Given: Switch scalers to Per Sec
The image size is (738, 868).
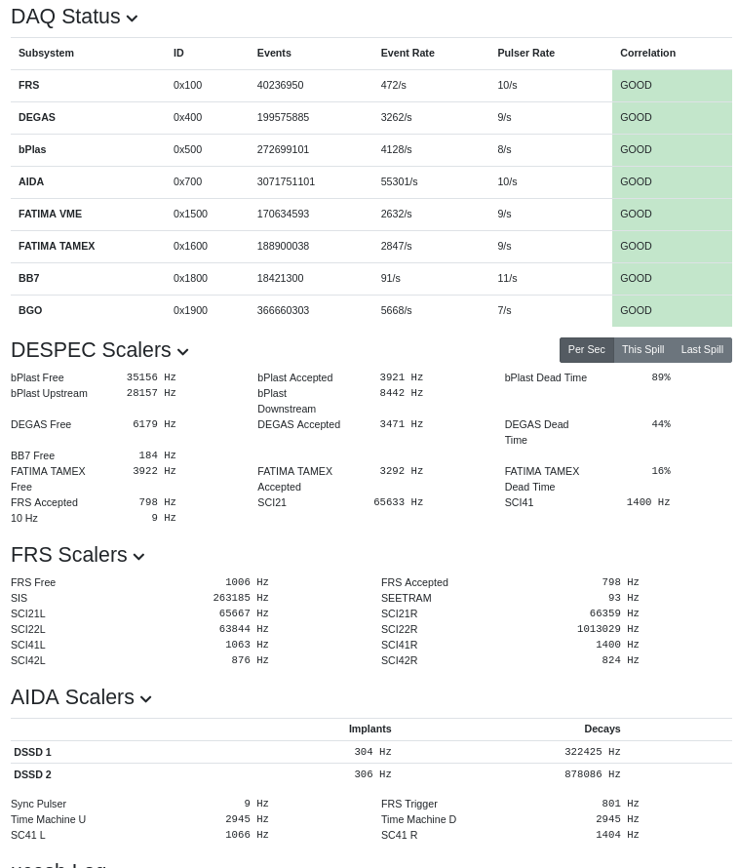Looking at the screenshot, I should [586, 350].
